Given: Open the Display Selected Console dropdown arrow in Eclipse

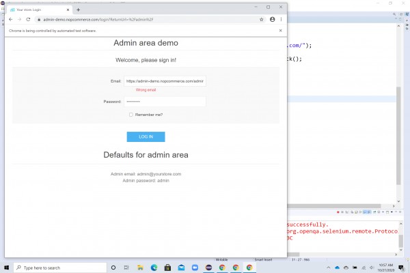Looking at the screenshot, I should coord(383,212).
